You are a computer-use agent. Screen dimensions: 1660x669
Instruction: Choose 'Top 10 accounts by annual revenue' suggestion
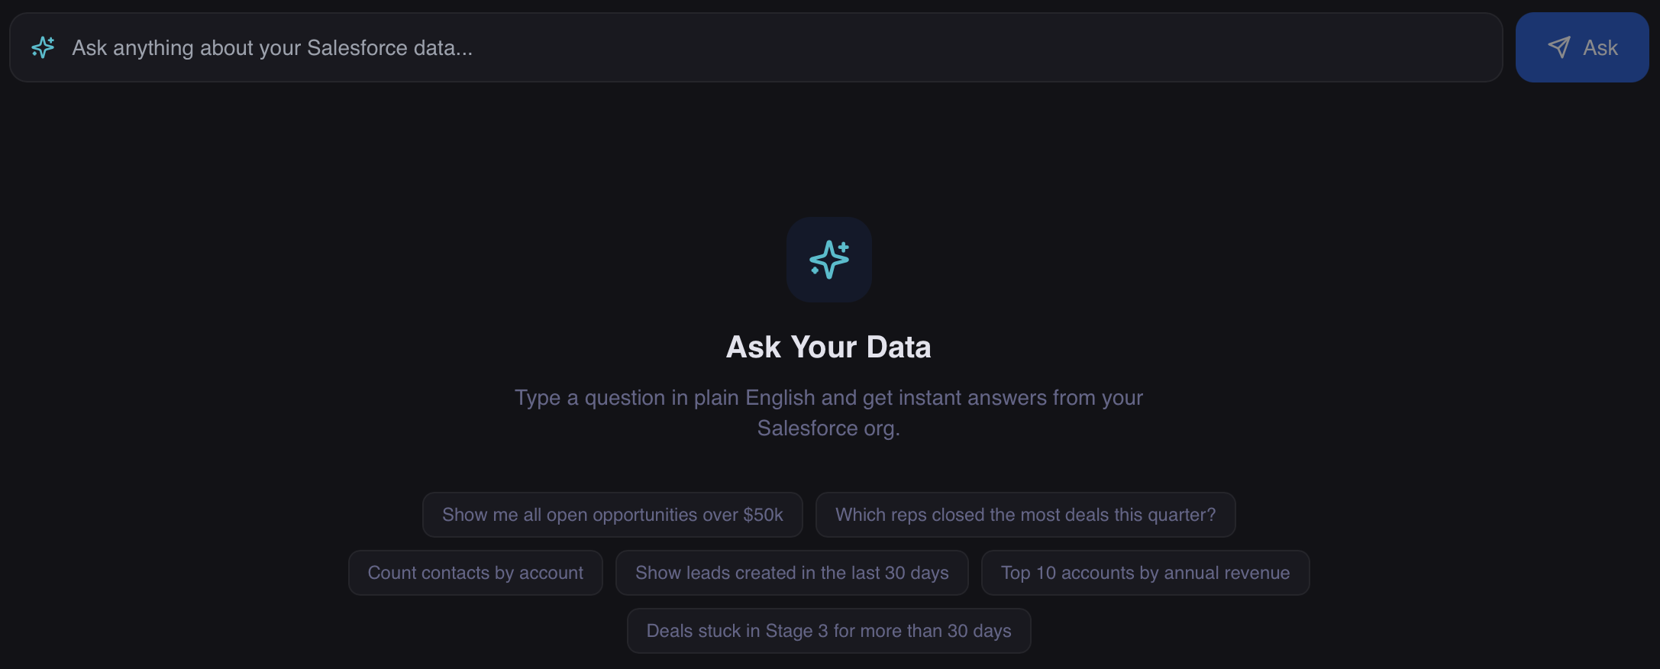pos(1145,573)
